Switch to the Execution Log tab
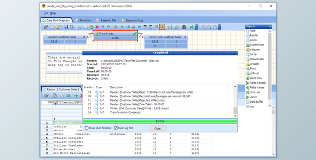Viewport: 316px width, 160px height. pyautogui.click(x=132, y=20)
